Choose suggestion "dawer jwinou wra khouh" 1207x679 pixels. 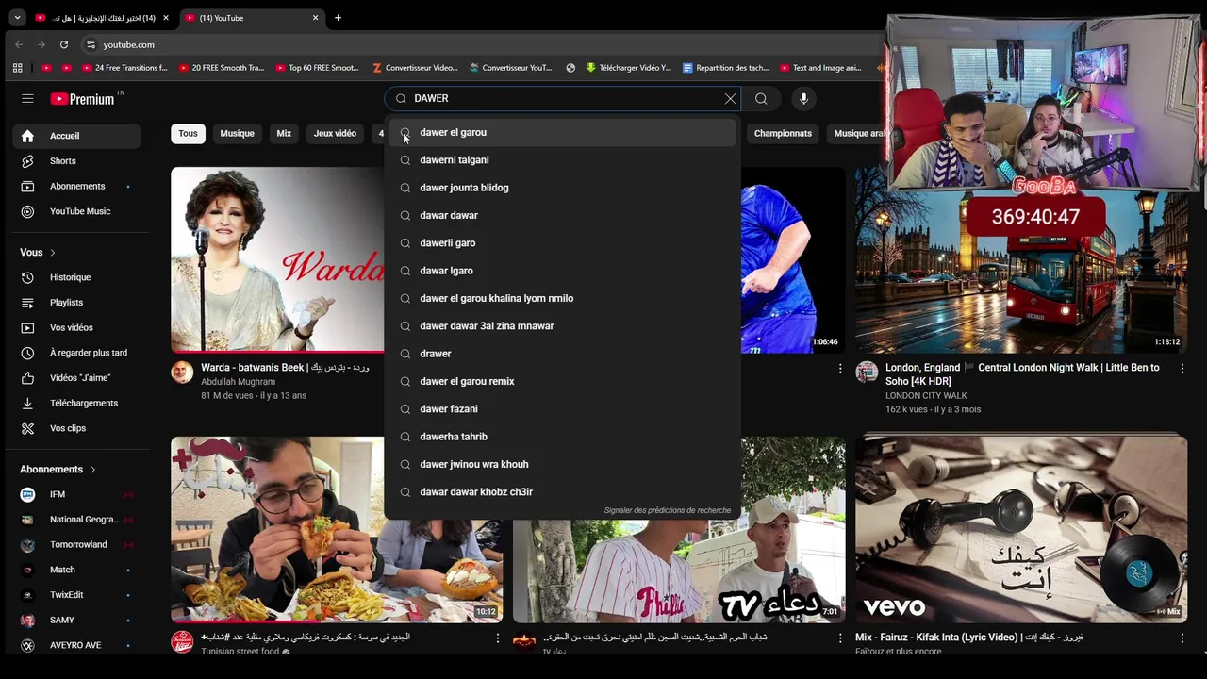coord(562,464)
